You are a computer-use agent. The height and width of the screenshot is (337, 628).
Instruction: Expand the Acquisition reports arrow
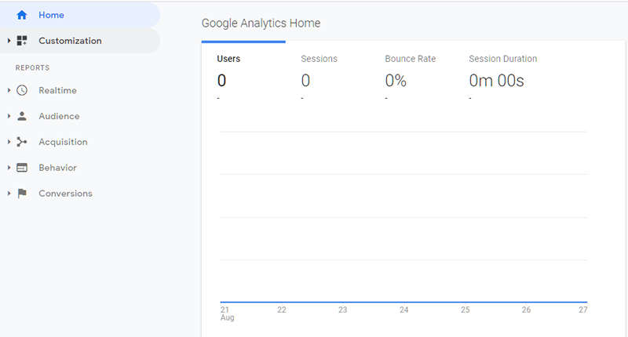[9, 142]
